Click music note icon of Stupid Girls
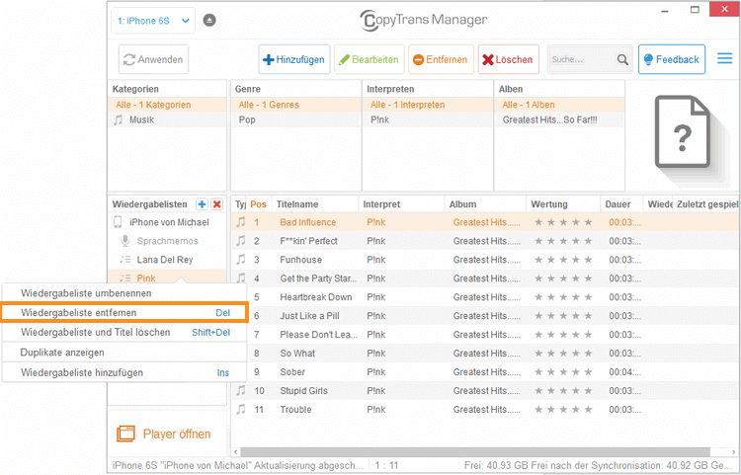 [x=241, y=390]
